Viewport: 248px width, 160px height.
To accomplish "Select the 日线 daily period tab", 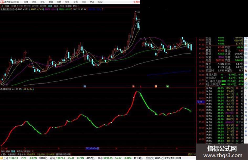I will click(50, 6).
